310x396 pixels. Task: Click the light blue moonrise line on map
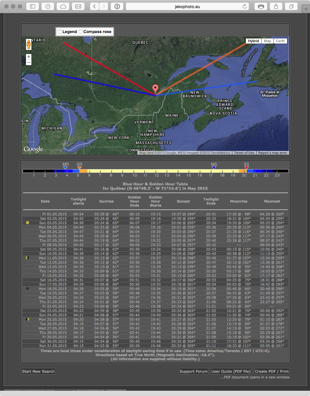[x=206, y=88]
